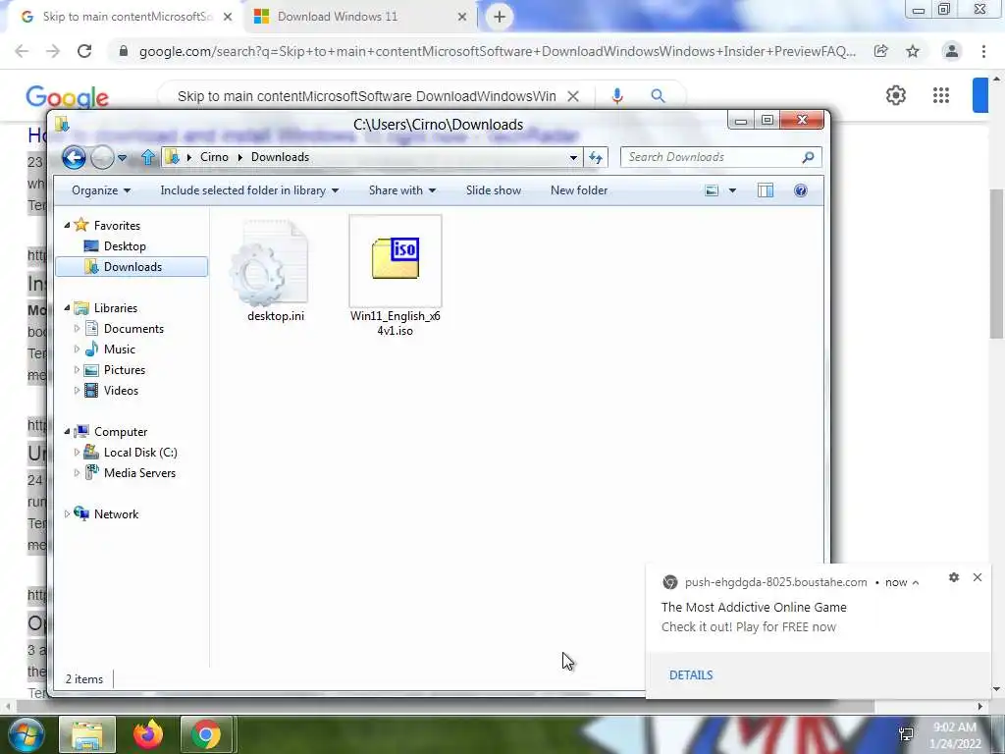Open Google apps grid
The image size is (1005, 754).
click(x=941, y=95)
